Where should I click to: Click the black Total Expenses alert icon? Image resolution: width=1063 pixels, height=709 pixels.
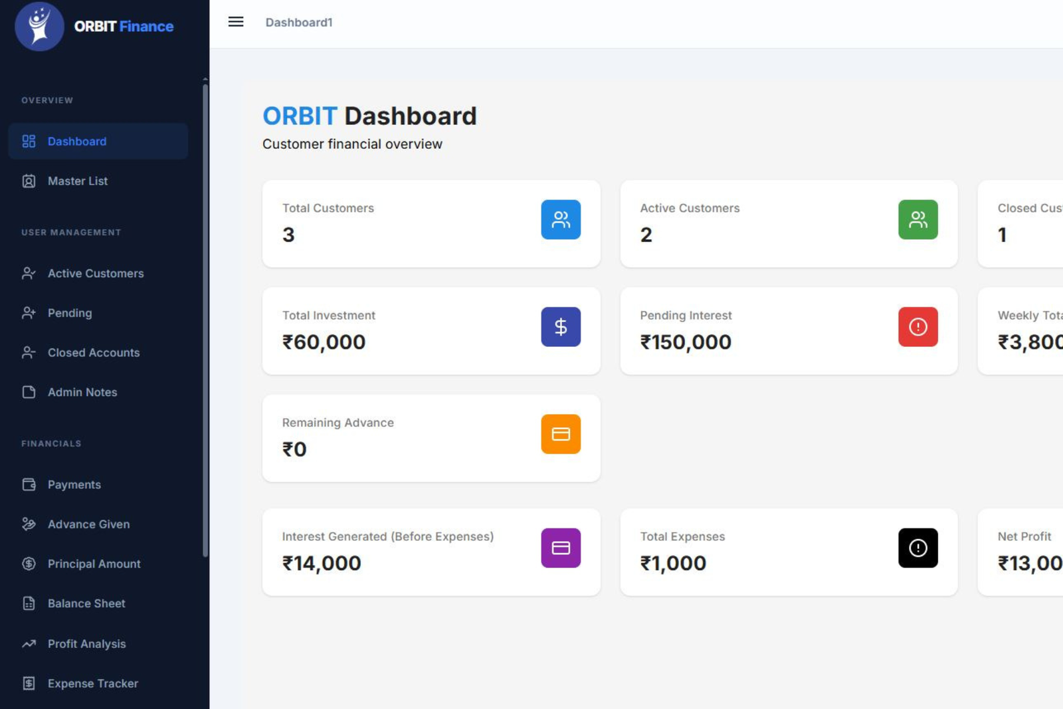918,548
